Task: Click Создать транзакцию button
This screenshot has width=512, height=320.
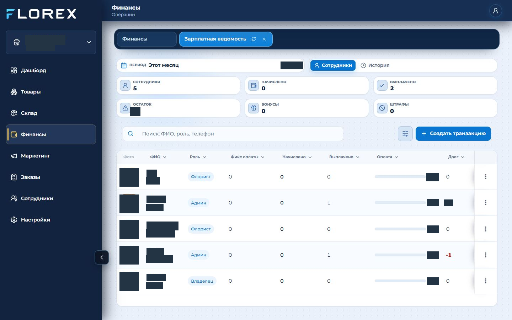Action: (453, 134)
